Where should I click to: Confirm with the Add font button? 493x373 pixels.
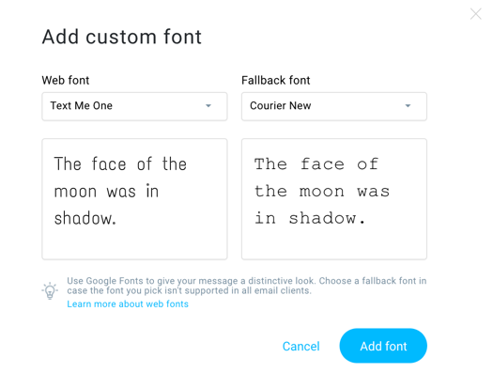[383, 346]
